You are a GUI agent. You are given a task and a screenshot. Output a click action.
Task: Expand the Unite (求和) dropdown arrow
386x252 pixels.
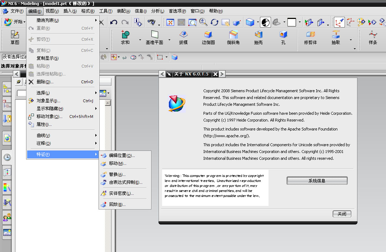tap(140, 40)
